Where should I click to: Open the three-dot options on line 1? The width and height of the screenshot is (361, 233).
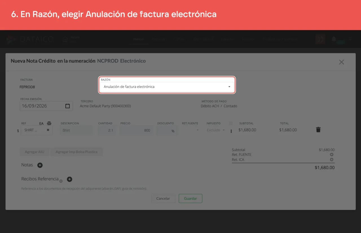coord(231,131)
